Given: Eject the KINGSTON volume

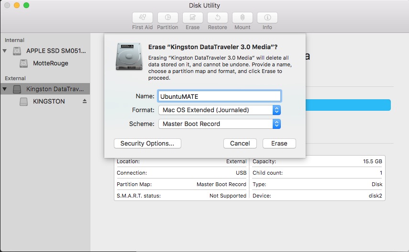Looking at the screenshot, I should [x=85, y=101].
